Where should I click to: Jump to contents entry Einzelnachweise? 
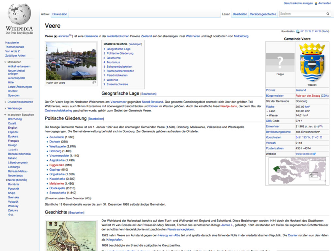point(117,84)
